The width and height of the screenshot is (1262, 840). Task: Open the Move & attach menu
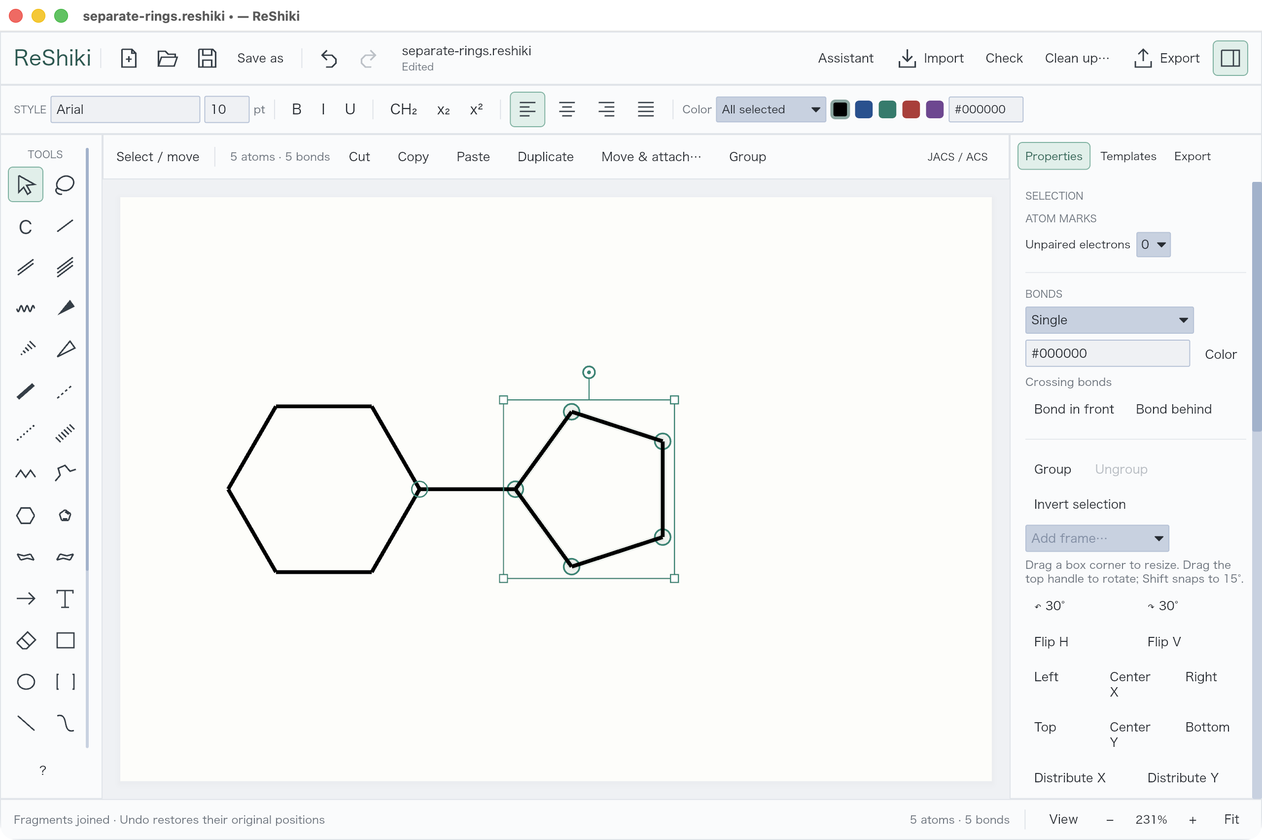(x=651, y=156)
